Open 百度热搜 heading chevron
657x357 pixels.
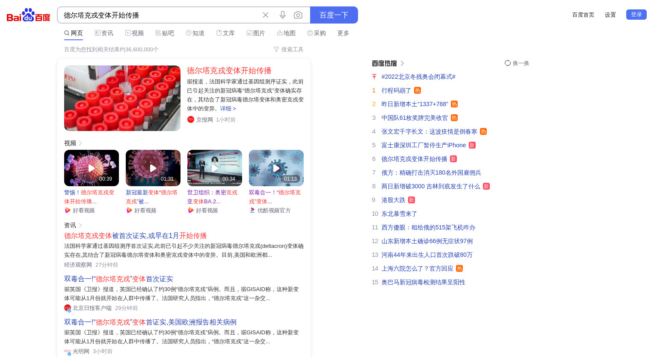point(402,63)
